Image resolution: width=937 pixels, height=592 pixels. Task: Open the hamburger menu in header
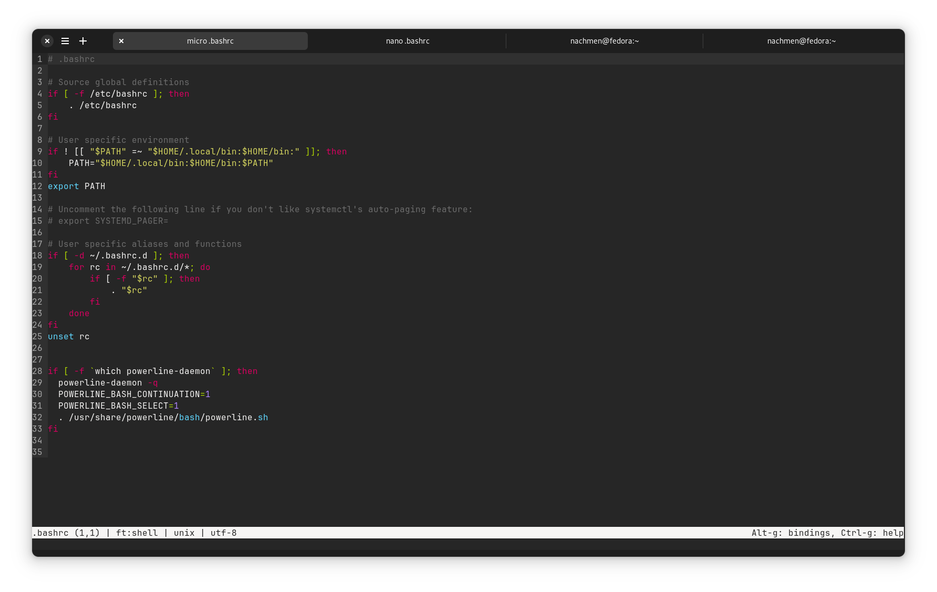point(65,41)
